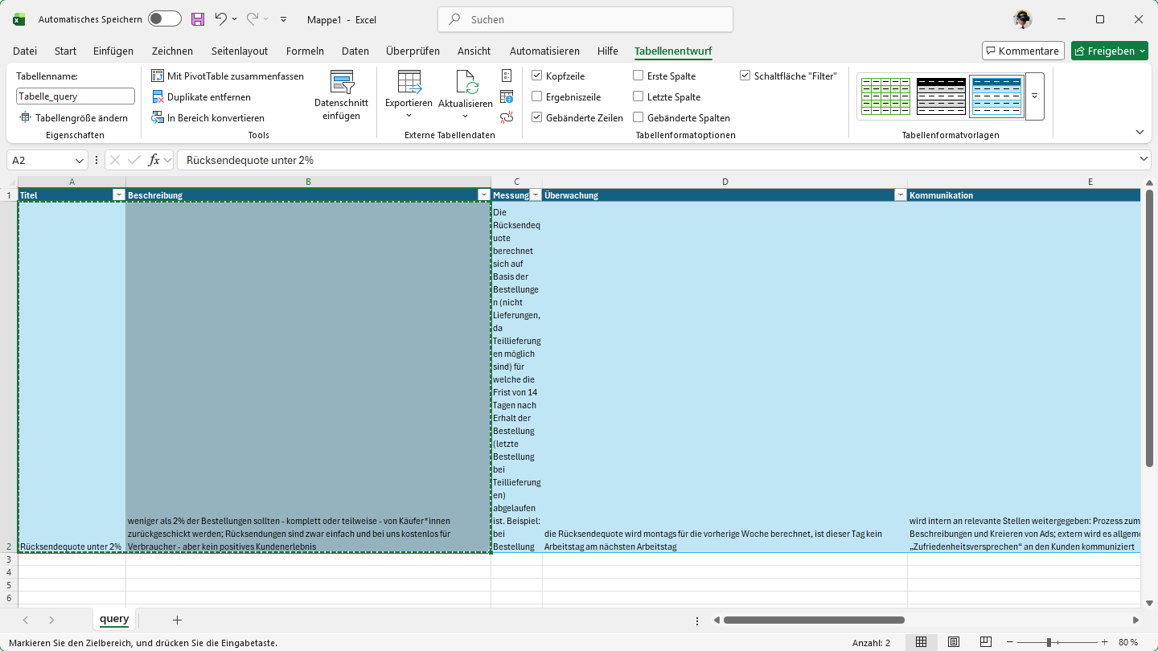The height and width of the screenshot is (651, 1158).
Task: Open the Formeln ribbon tab
Action: 305,51
